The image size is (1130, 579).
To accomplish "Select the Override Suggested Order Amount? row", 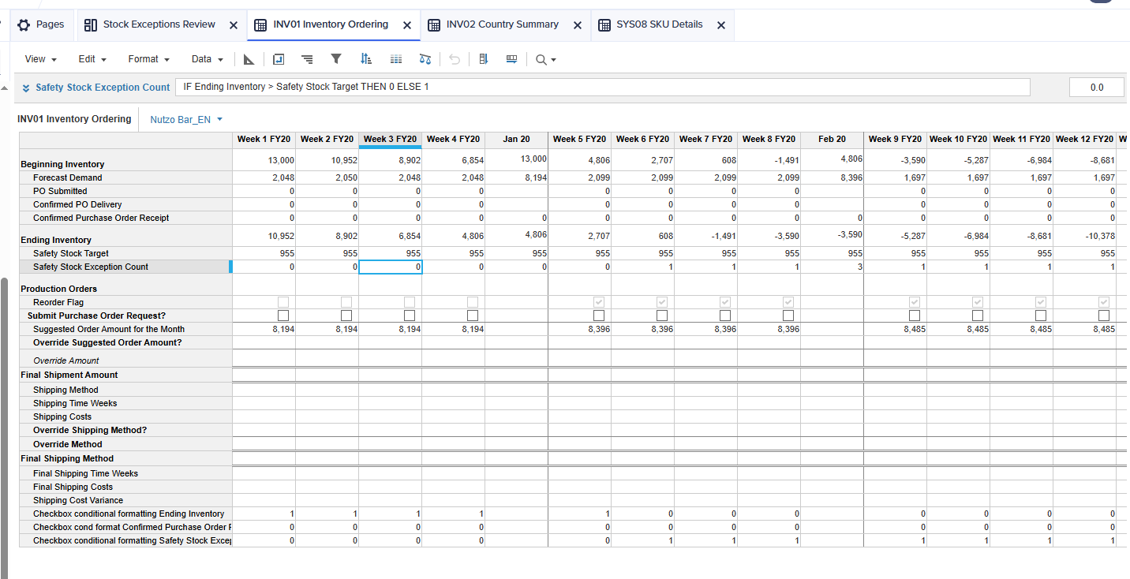I will [125, 342].
